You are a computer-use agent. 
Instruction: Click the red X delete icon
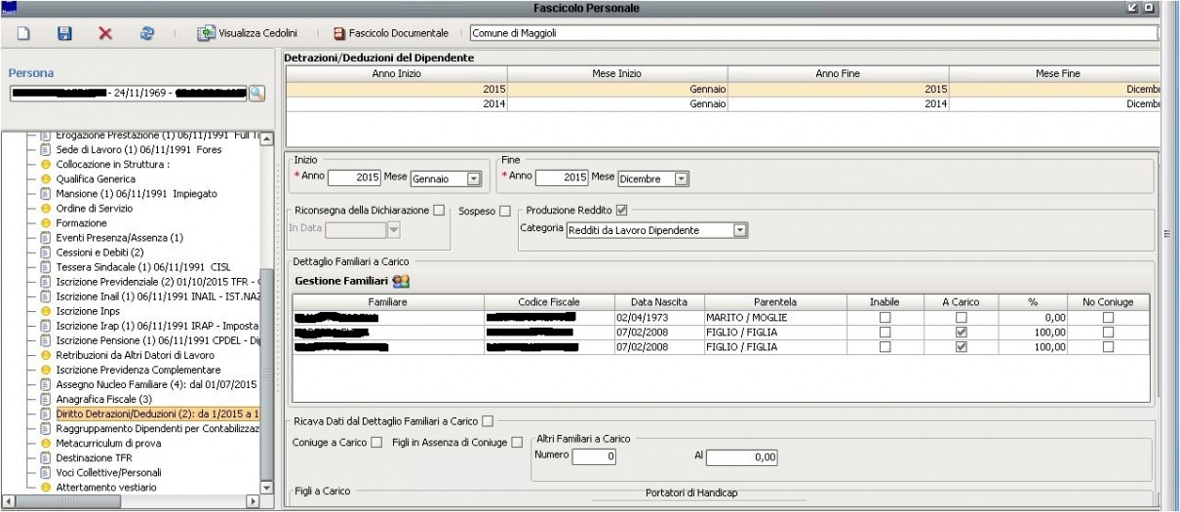pos(105,33)
